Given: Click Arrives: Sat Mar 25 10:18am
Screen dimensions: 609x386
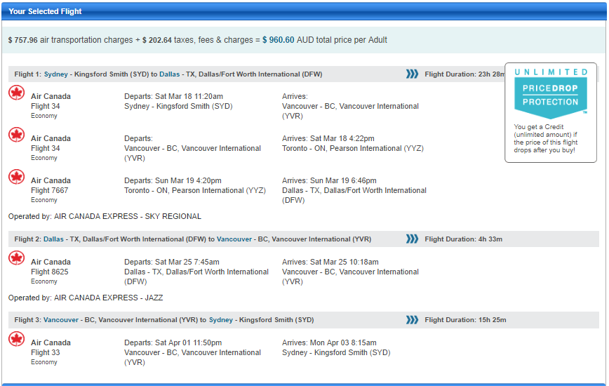Looking at the screenshot, I should coord(330,262).
